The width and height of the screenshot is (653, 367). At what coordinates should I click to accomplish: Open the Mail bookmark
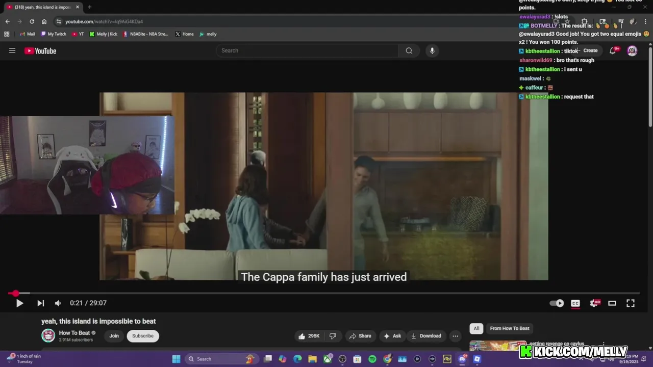tap(28, 34)
